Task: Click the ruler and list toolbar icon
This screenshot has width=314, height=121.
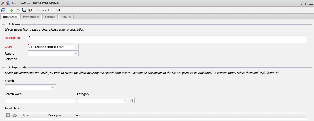Action: 24,10
